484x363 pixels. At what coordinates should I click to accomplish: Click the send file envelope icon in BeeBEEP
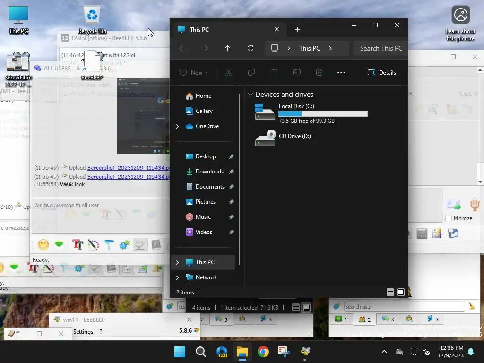pyautogui.click(x=454, y=205)
